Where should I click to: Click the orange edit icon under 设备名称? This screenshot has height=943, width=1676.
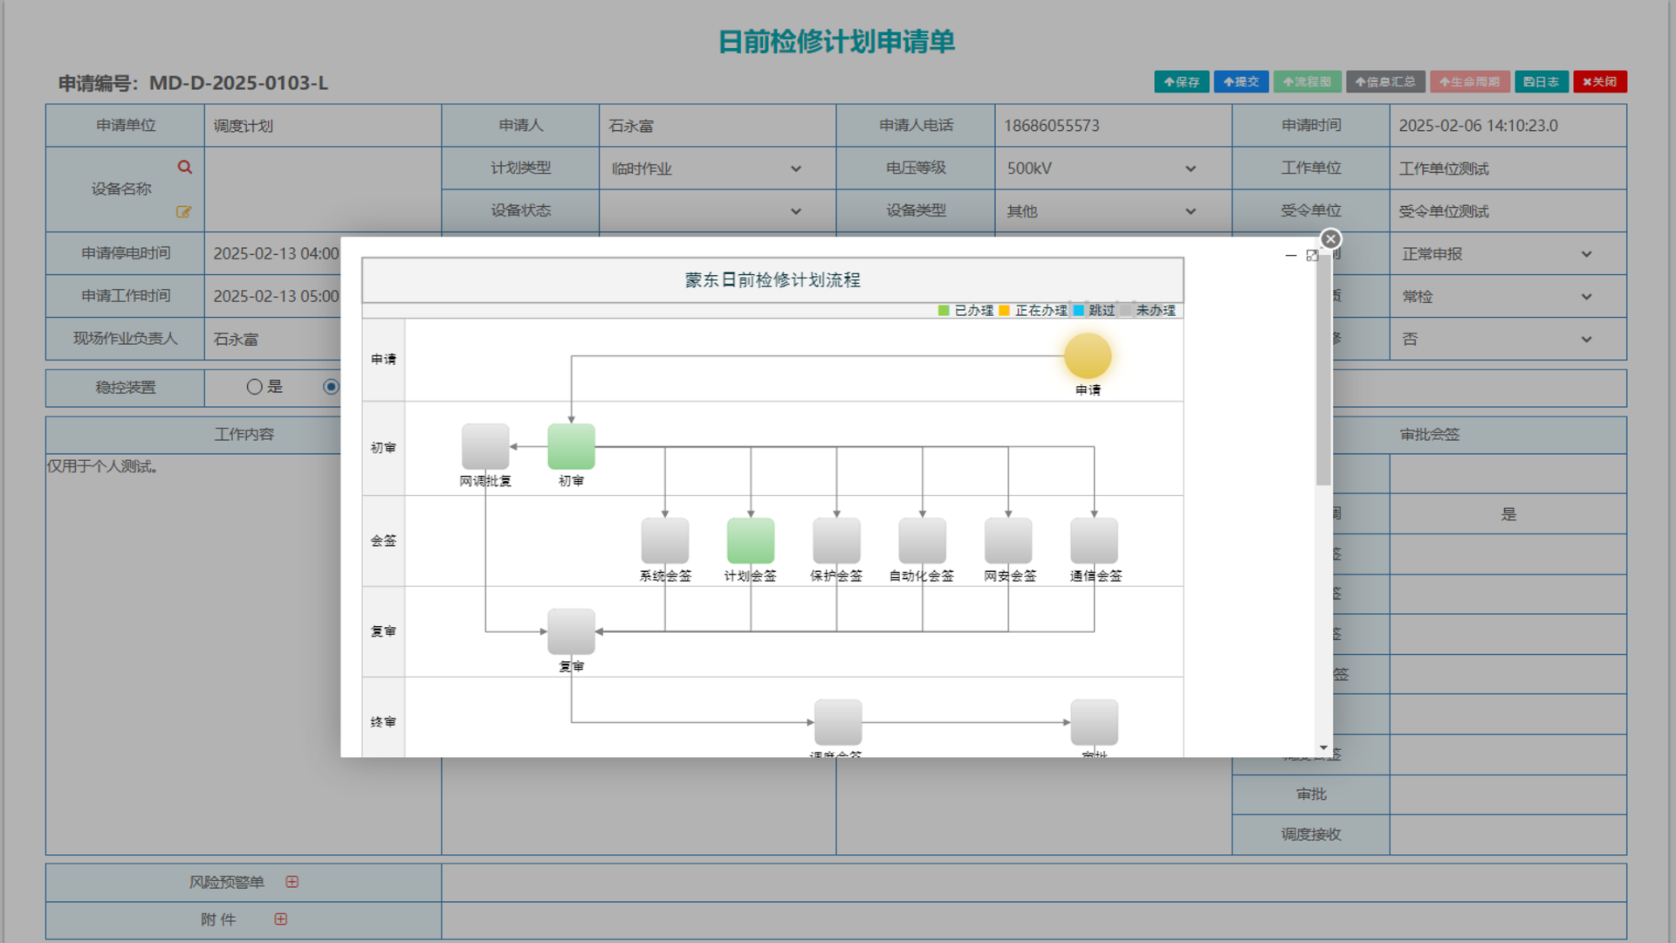coord(183,211)
